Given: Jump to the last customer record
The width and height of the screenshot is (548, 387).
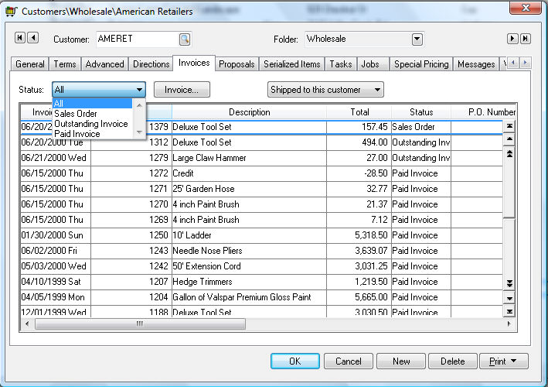Looking at the screenshot, I should click(525, 39).
